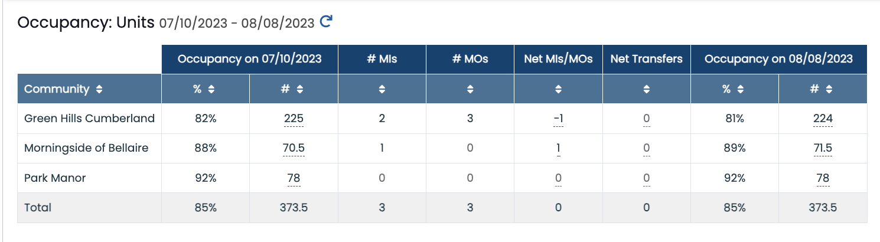880x242 pixels.
Task: Sort by Community column arrows
Action: [x=99, y=89]
